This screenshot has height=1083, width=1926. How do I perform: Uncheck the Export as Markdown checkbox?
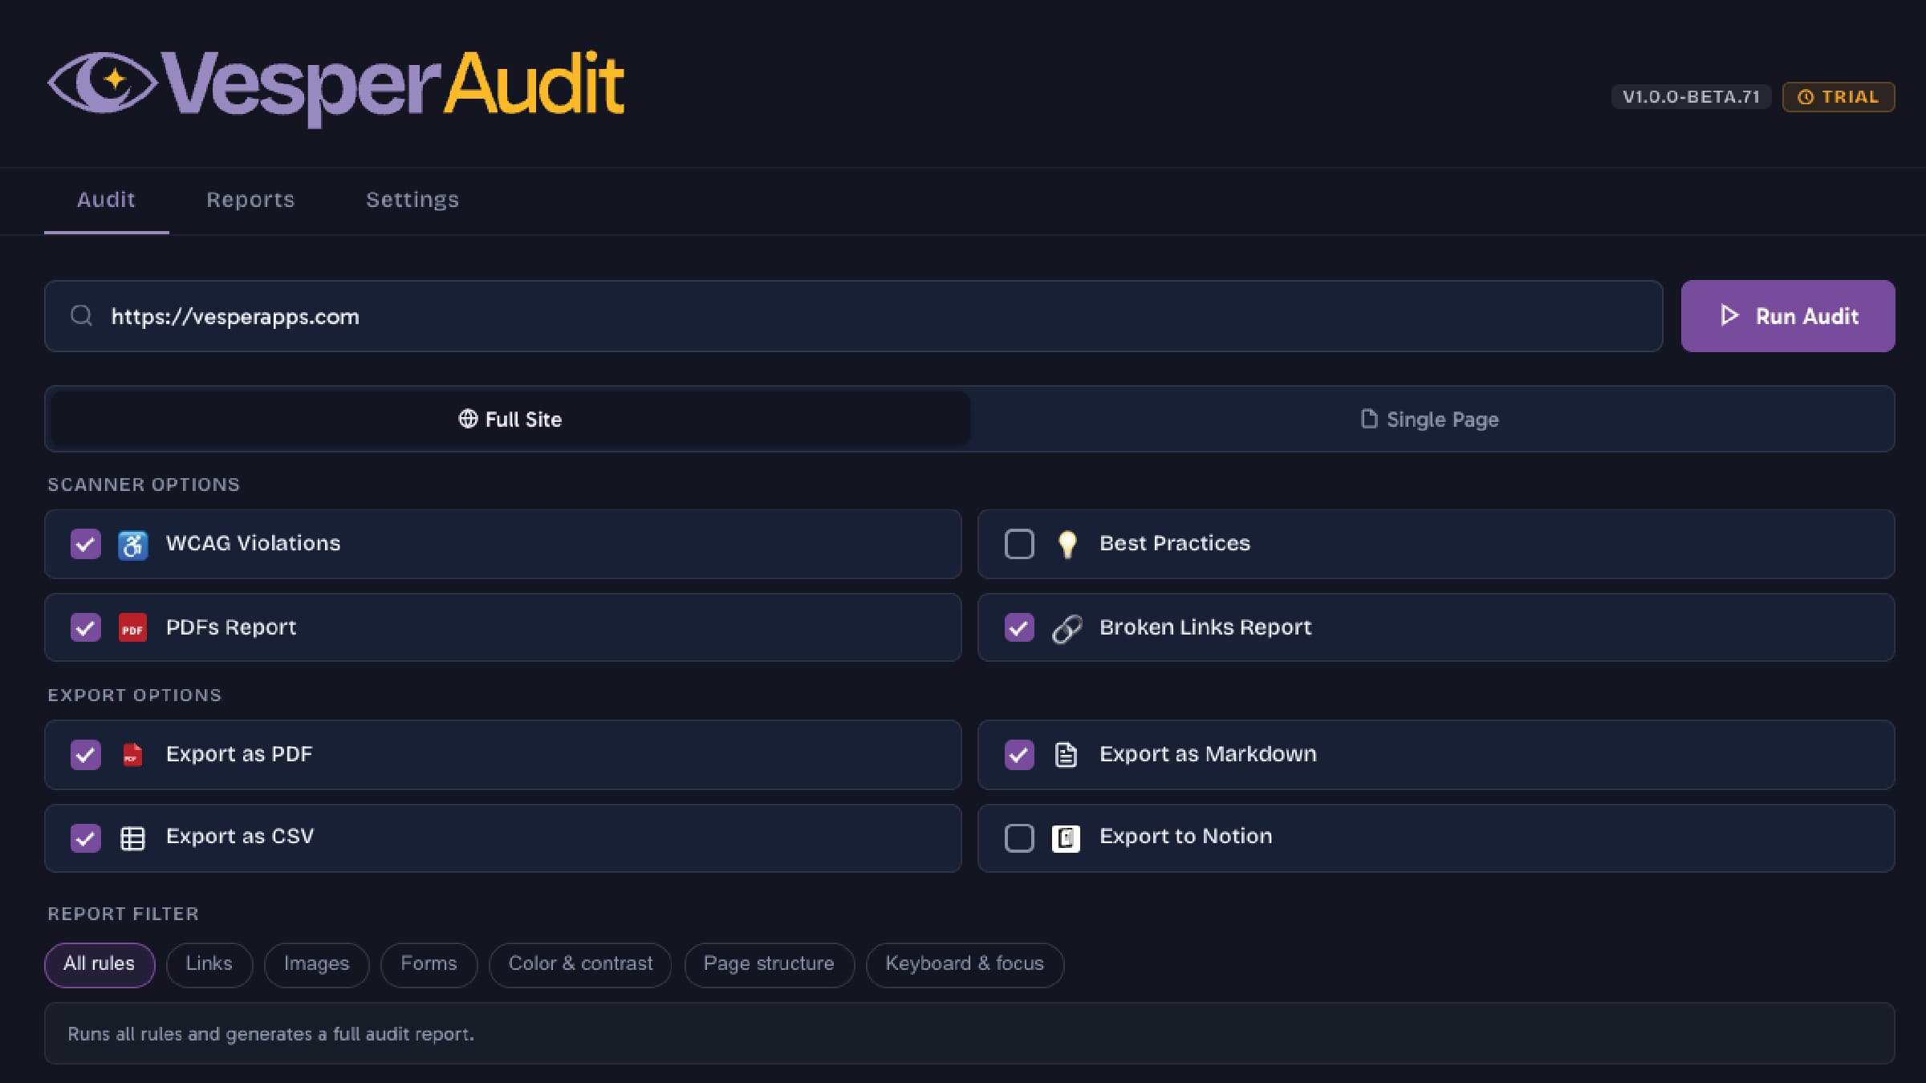pos(1019,755)
